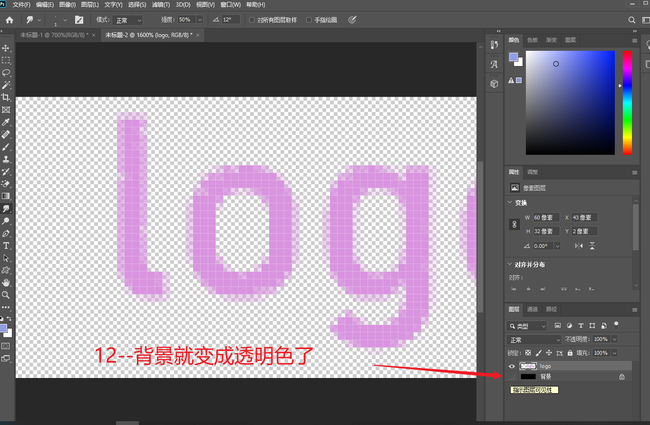
Task: Open the collapsed Character panel icon
Action: coord(494,65)
